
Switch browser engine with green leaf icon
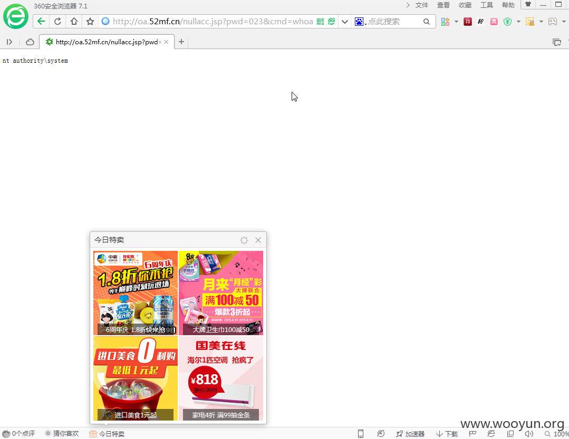[x=331, y=22]
